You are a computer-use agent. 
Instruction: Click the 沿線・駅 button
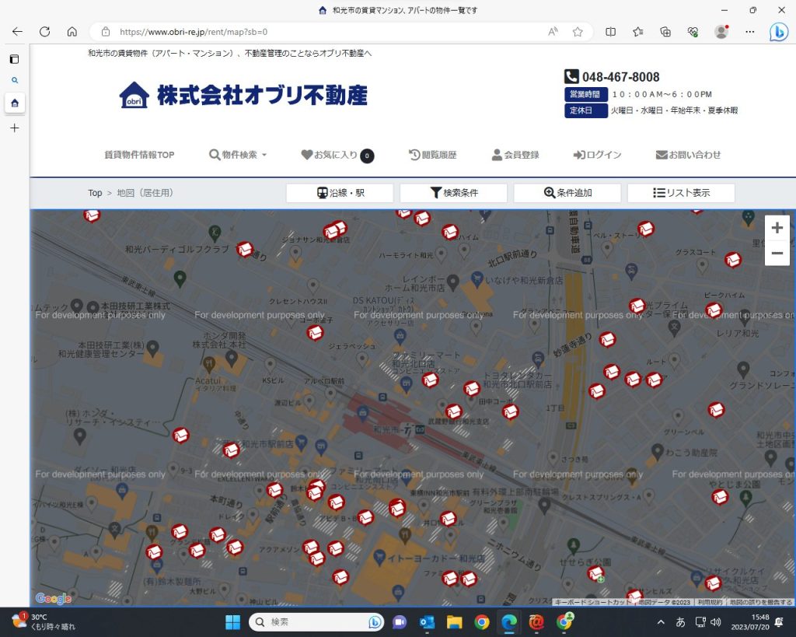340,193
